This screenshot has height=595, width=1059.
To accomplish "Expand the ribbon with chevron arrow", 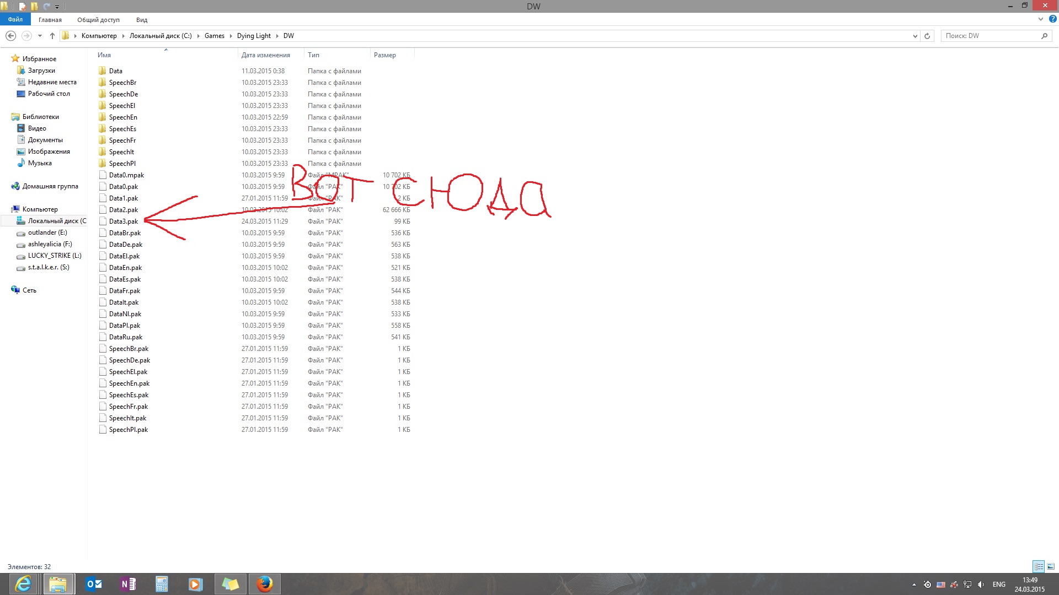I will coord(1040,19).
